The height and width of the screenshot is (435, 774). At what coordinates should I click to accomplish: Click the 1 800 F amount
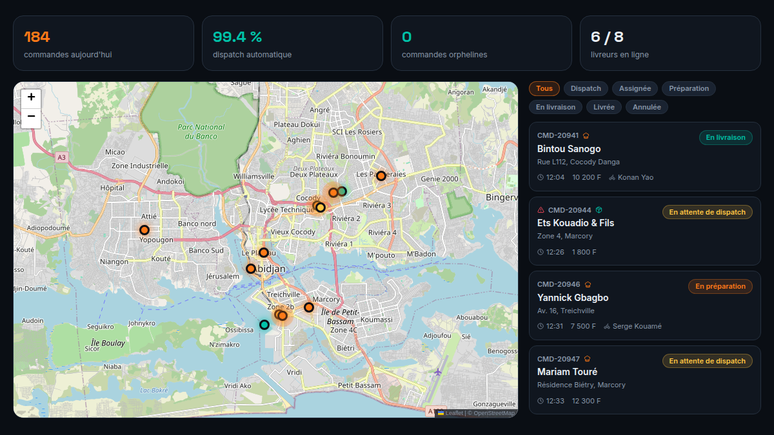click(x=584, y=252)
